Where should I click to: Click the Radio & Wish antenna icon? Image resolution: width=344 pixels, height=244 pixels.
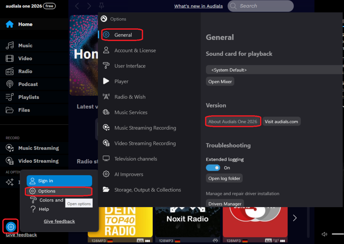tap(106, 97)
